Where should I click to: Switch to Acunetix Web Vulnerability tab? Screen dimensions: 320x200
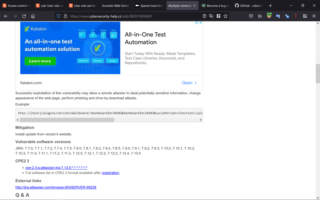coord(116,6)
